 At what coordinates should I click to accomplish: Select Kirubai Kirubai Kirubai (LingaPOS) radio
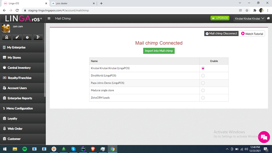click(203, 68)
